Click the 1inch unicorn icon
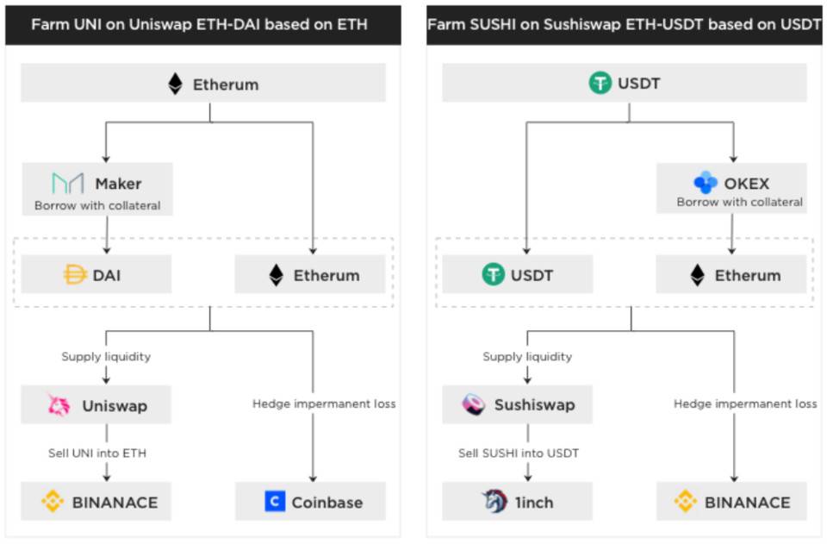827x544 pixels. (494, 502)
